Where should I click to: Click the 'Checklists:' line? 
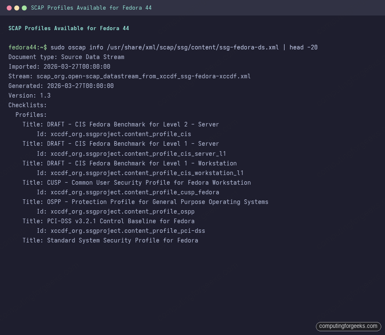[x=28, y=105]
